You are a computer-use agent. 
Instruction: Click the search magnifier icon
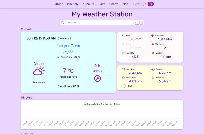63,22
